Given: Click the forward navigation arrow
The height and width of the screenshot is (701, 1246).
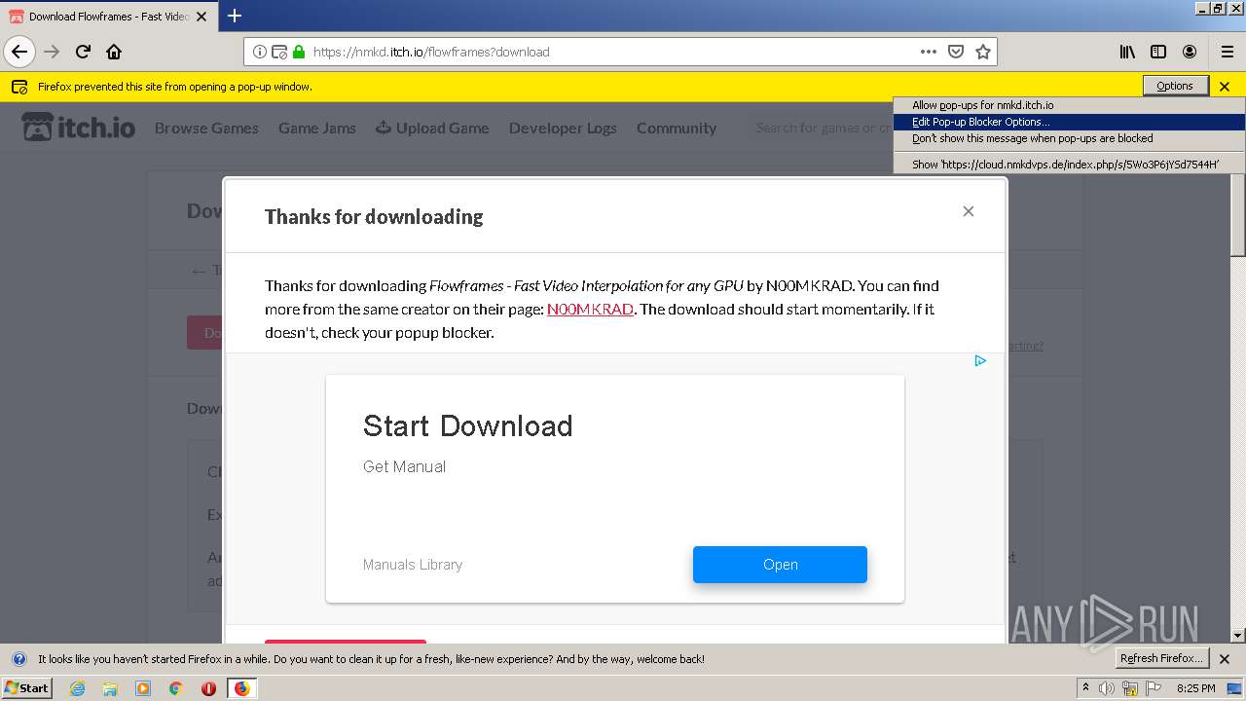Looking at the screenshot, I should click(52, 52).
